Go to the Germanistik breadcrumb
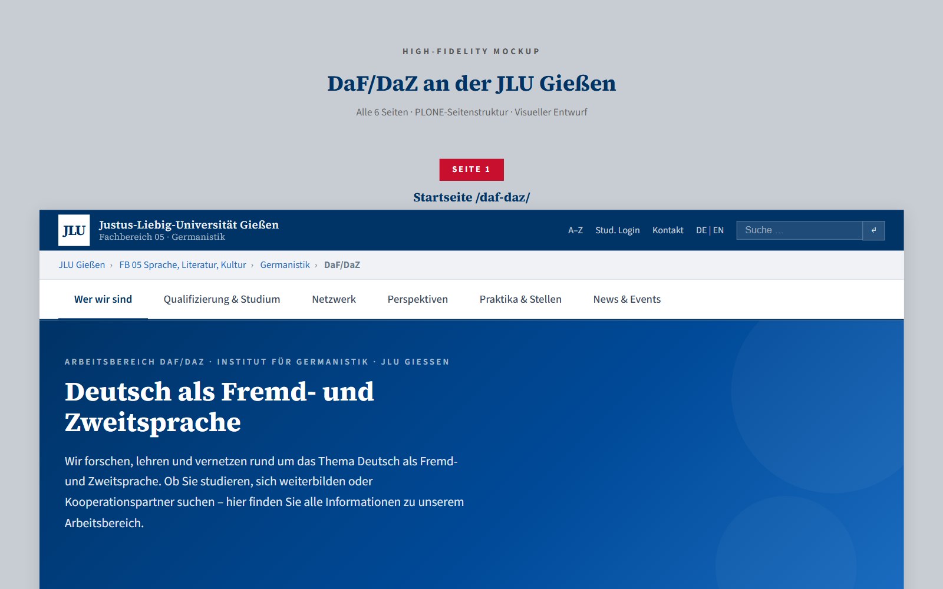The image size is (943, 589). pos(285,265)
